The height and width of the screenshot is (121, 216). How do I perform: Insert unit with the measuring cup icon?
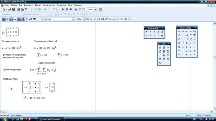click(67, 9)
